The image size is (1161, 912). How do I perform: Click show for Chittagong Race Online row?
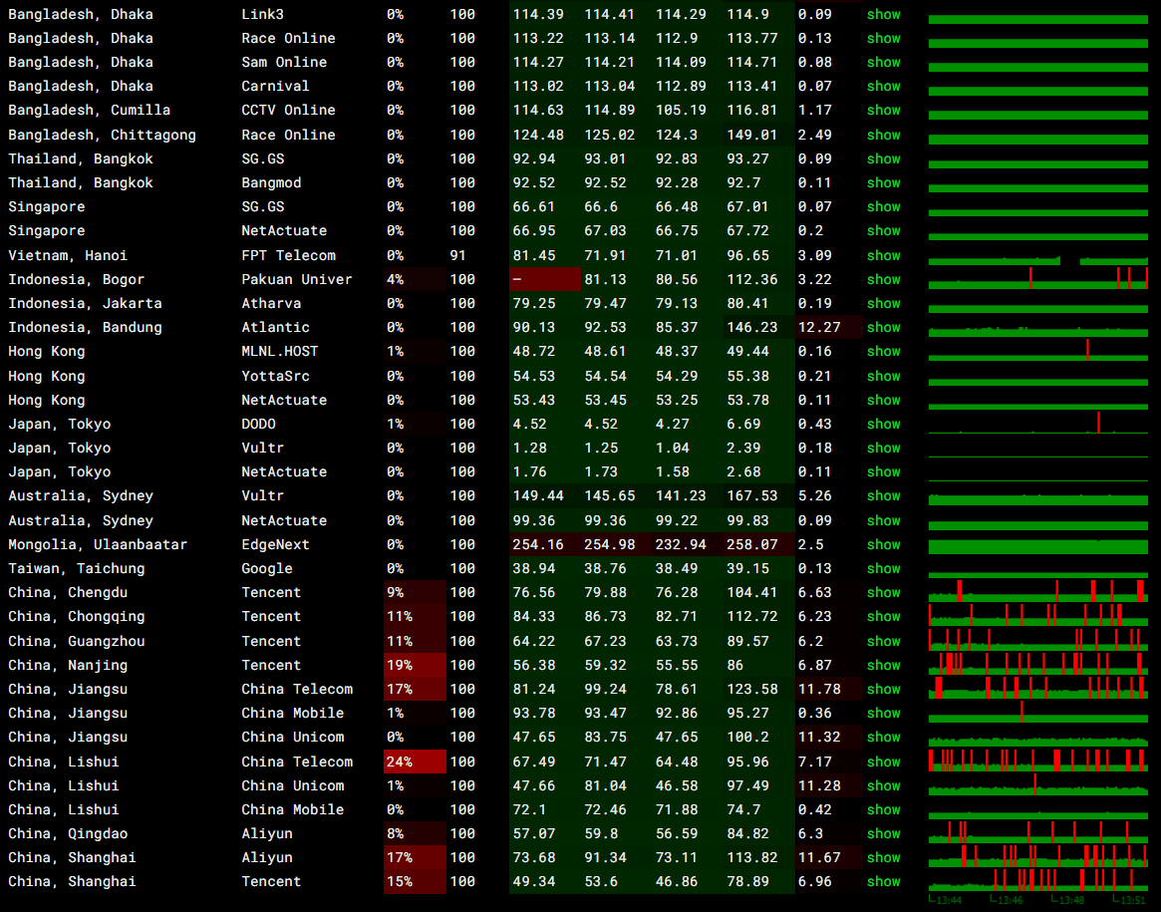click(883, 135)
